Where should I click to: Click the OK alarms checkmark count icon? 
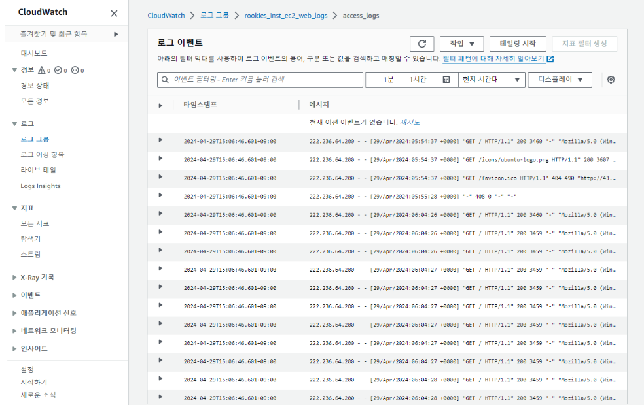click(x=58, y=70)
